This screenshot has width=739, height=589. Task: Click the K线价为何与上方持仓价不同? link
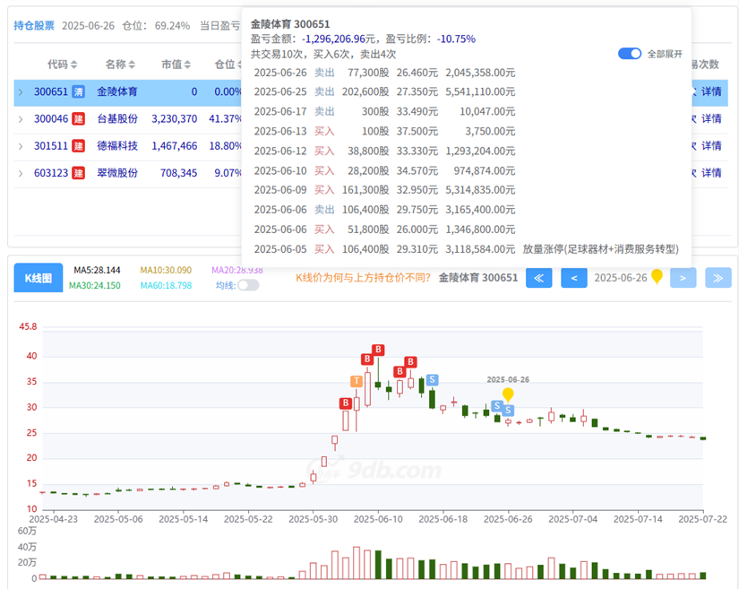point(363,278)
